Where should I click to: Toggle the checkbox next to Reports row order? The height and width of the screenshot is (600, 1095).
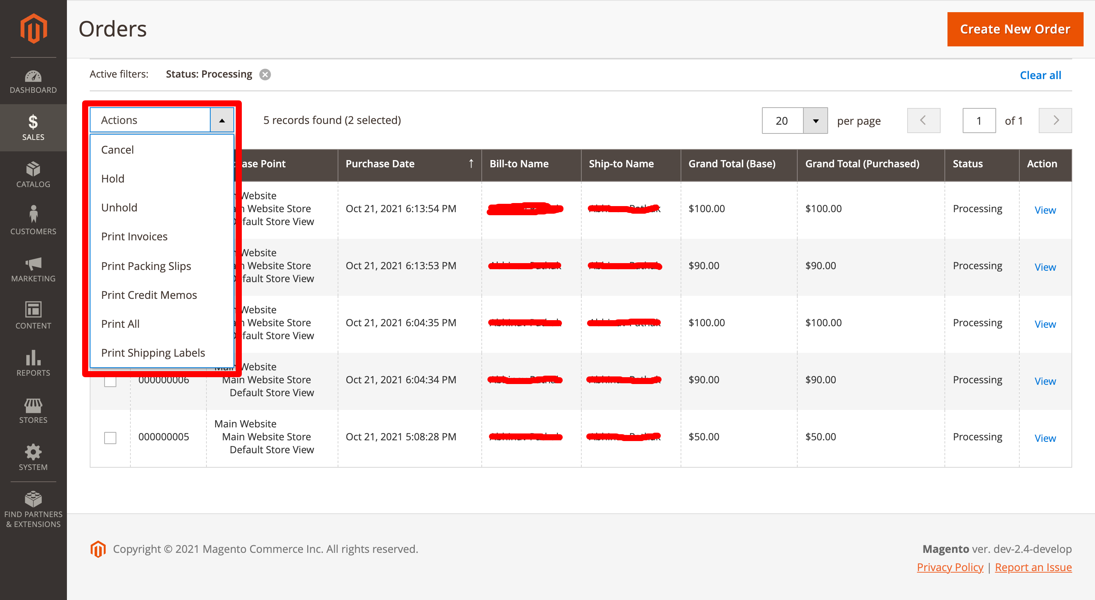coord(110,381)
